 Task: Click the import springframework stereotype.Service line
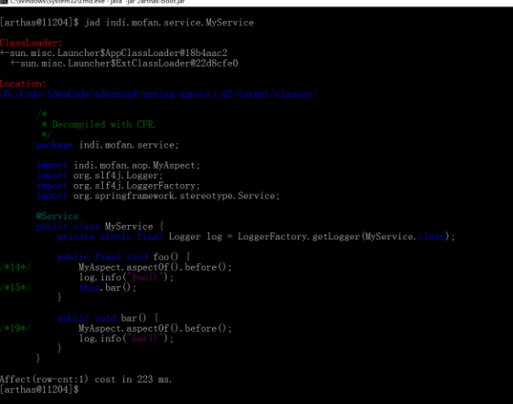click(x=158, y=196)
